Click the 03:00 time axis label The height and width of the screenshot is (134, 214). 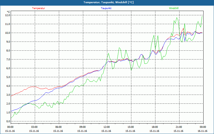(35, 127)
